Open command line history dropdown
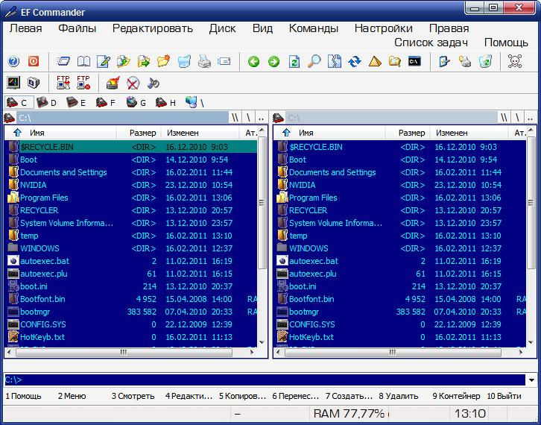541x425 pixels. pos(531,380)
